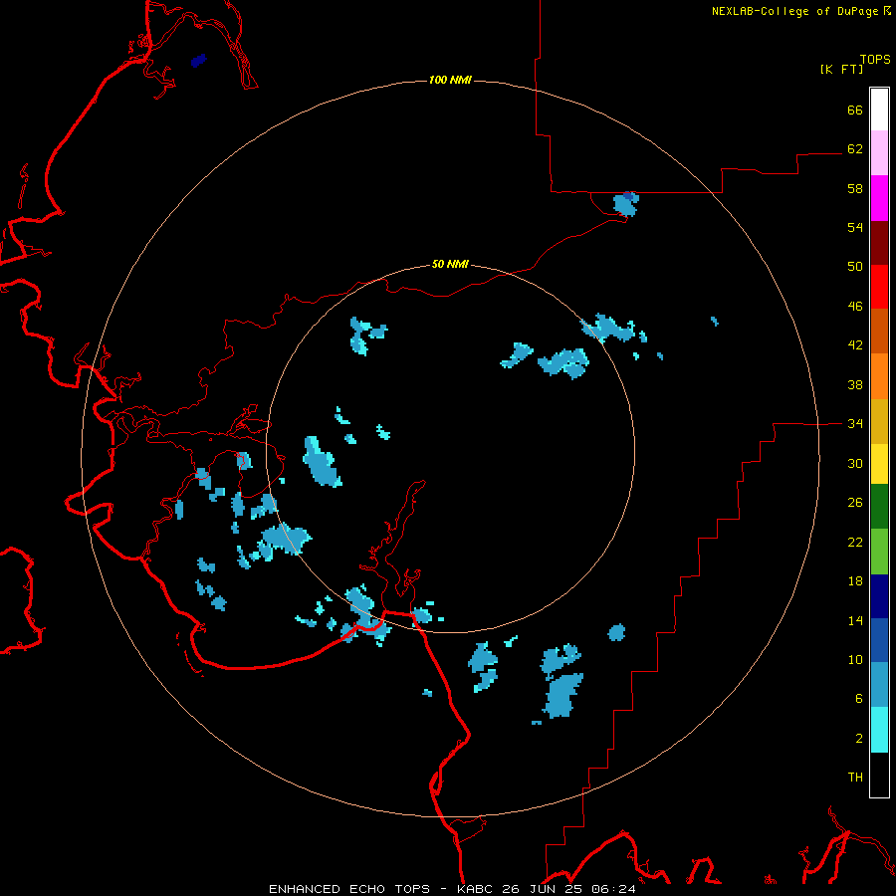The height and width of the screenshot is (896, 896).
Task: Click the legend value "62"
Action: pyautogui.click(x=855, y=149)
